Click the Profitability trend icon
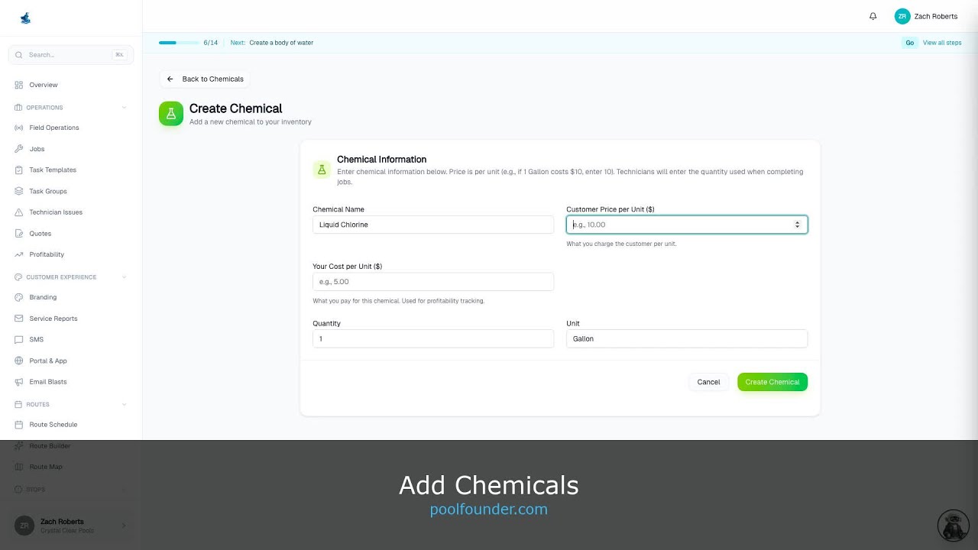This screenshot has width=978, height=550. [19, 254]
